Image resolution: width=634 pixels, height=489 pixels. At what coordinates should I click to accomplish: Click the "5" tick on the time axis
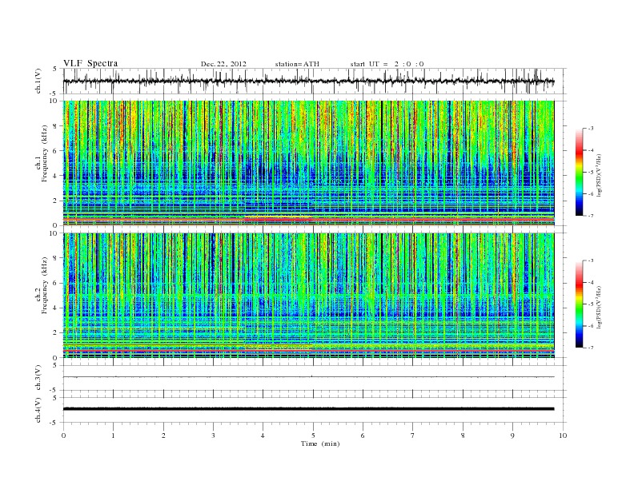click(313, 435)
